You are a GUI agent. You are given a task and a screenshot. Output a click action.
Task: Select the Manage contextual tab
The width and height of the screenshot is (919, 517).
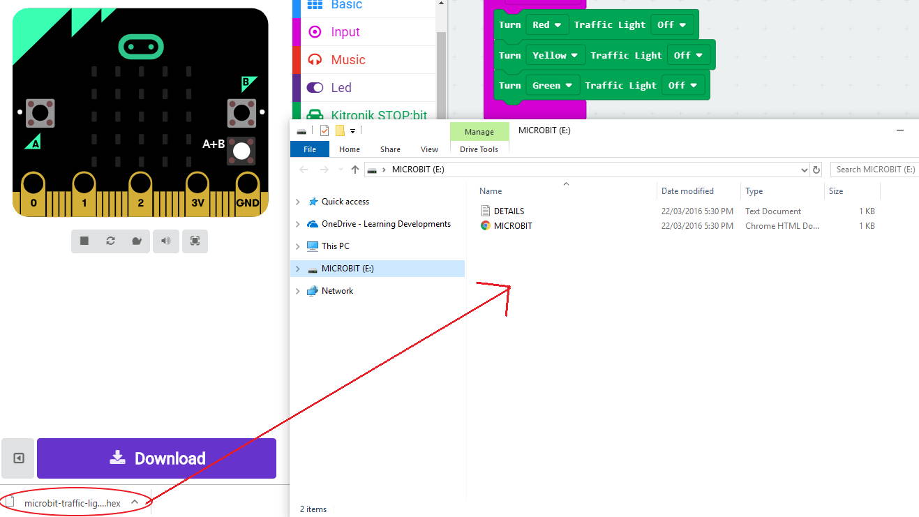tap(479, 132)
